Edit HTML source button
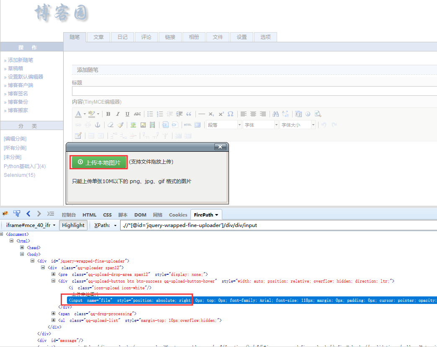The height and width of the screenshot is (347, 437). pos(188,125)
